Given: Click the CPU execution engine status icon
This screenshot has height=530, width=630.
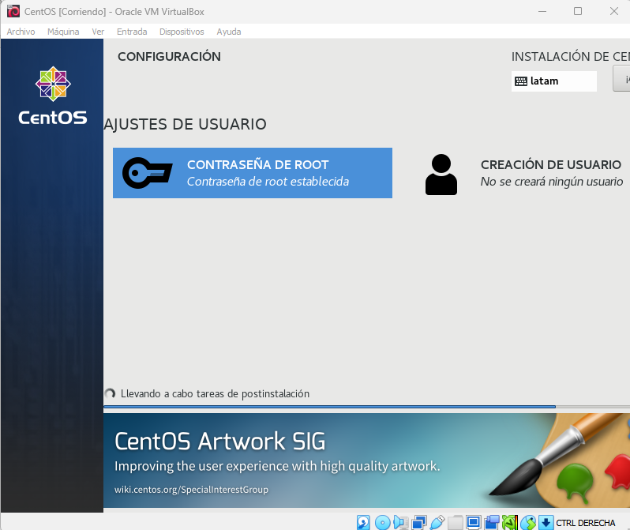Looking at the screenshot, I should [510, 523].
